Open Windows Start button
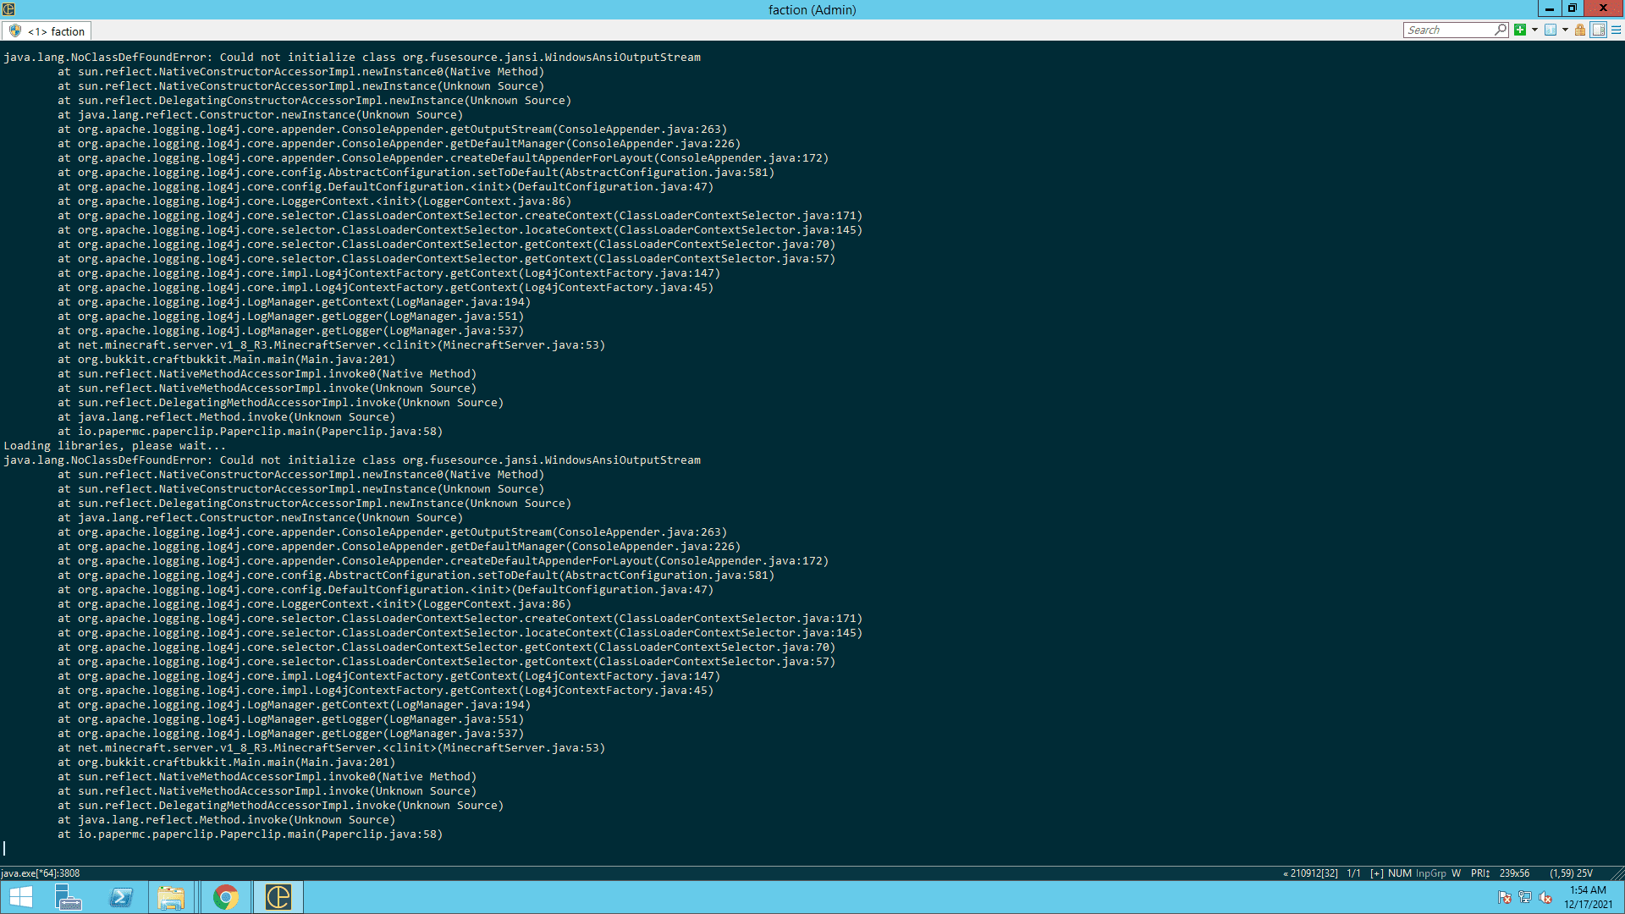The width and height of the screenshot is (1625, 914). (x=20, y=897)
